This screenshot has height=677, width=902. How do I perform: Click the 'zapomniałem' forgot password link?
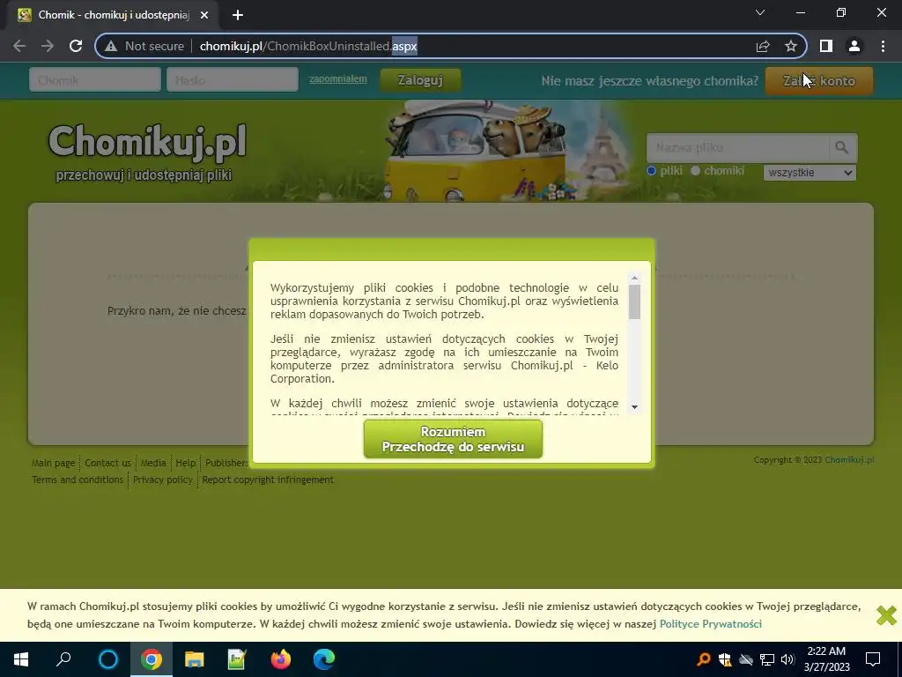pyautogui.click(x=338, y=78)
